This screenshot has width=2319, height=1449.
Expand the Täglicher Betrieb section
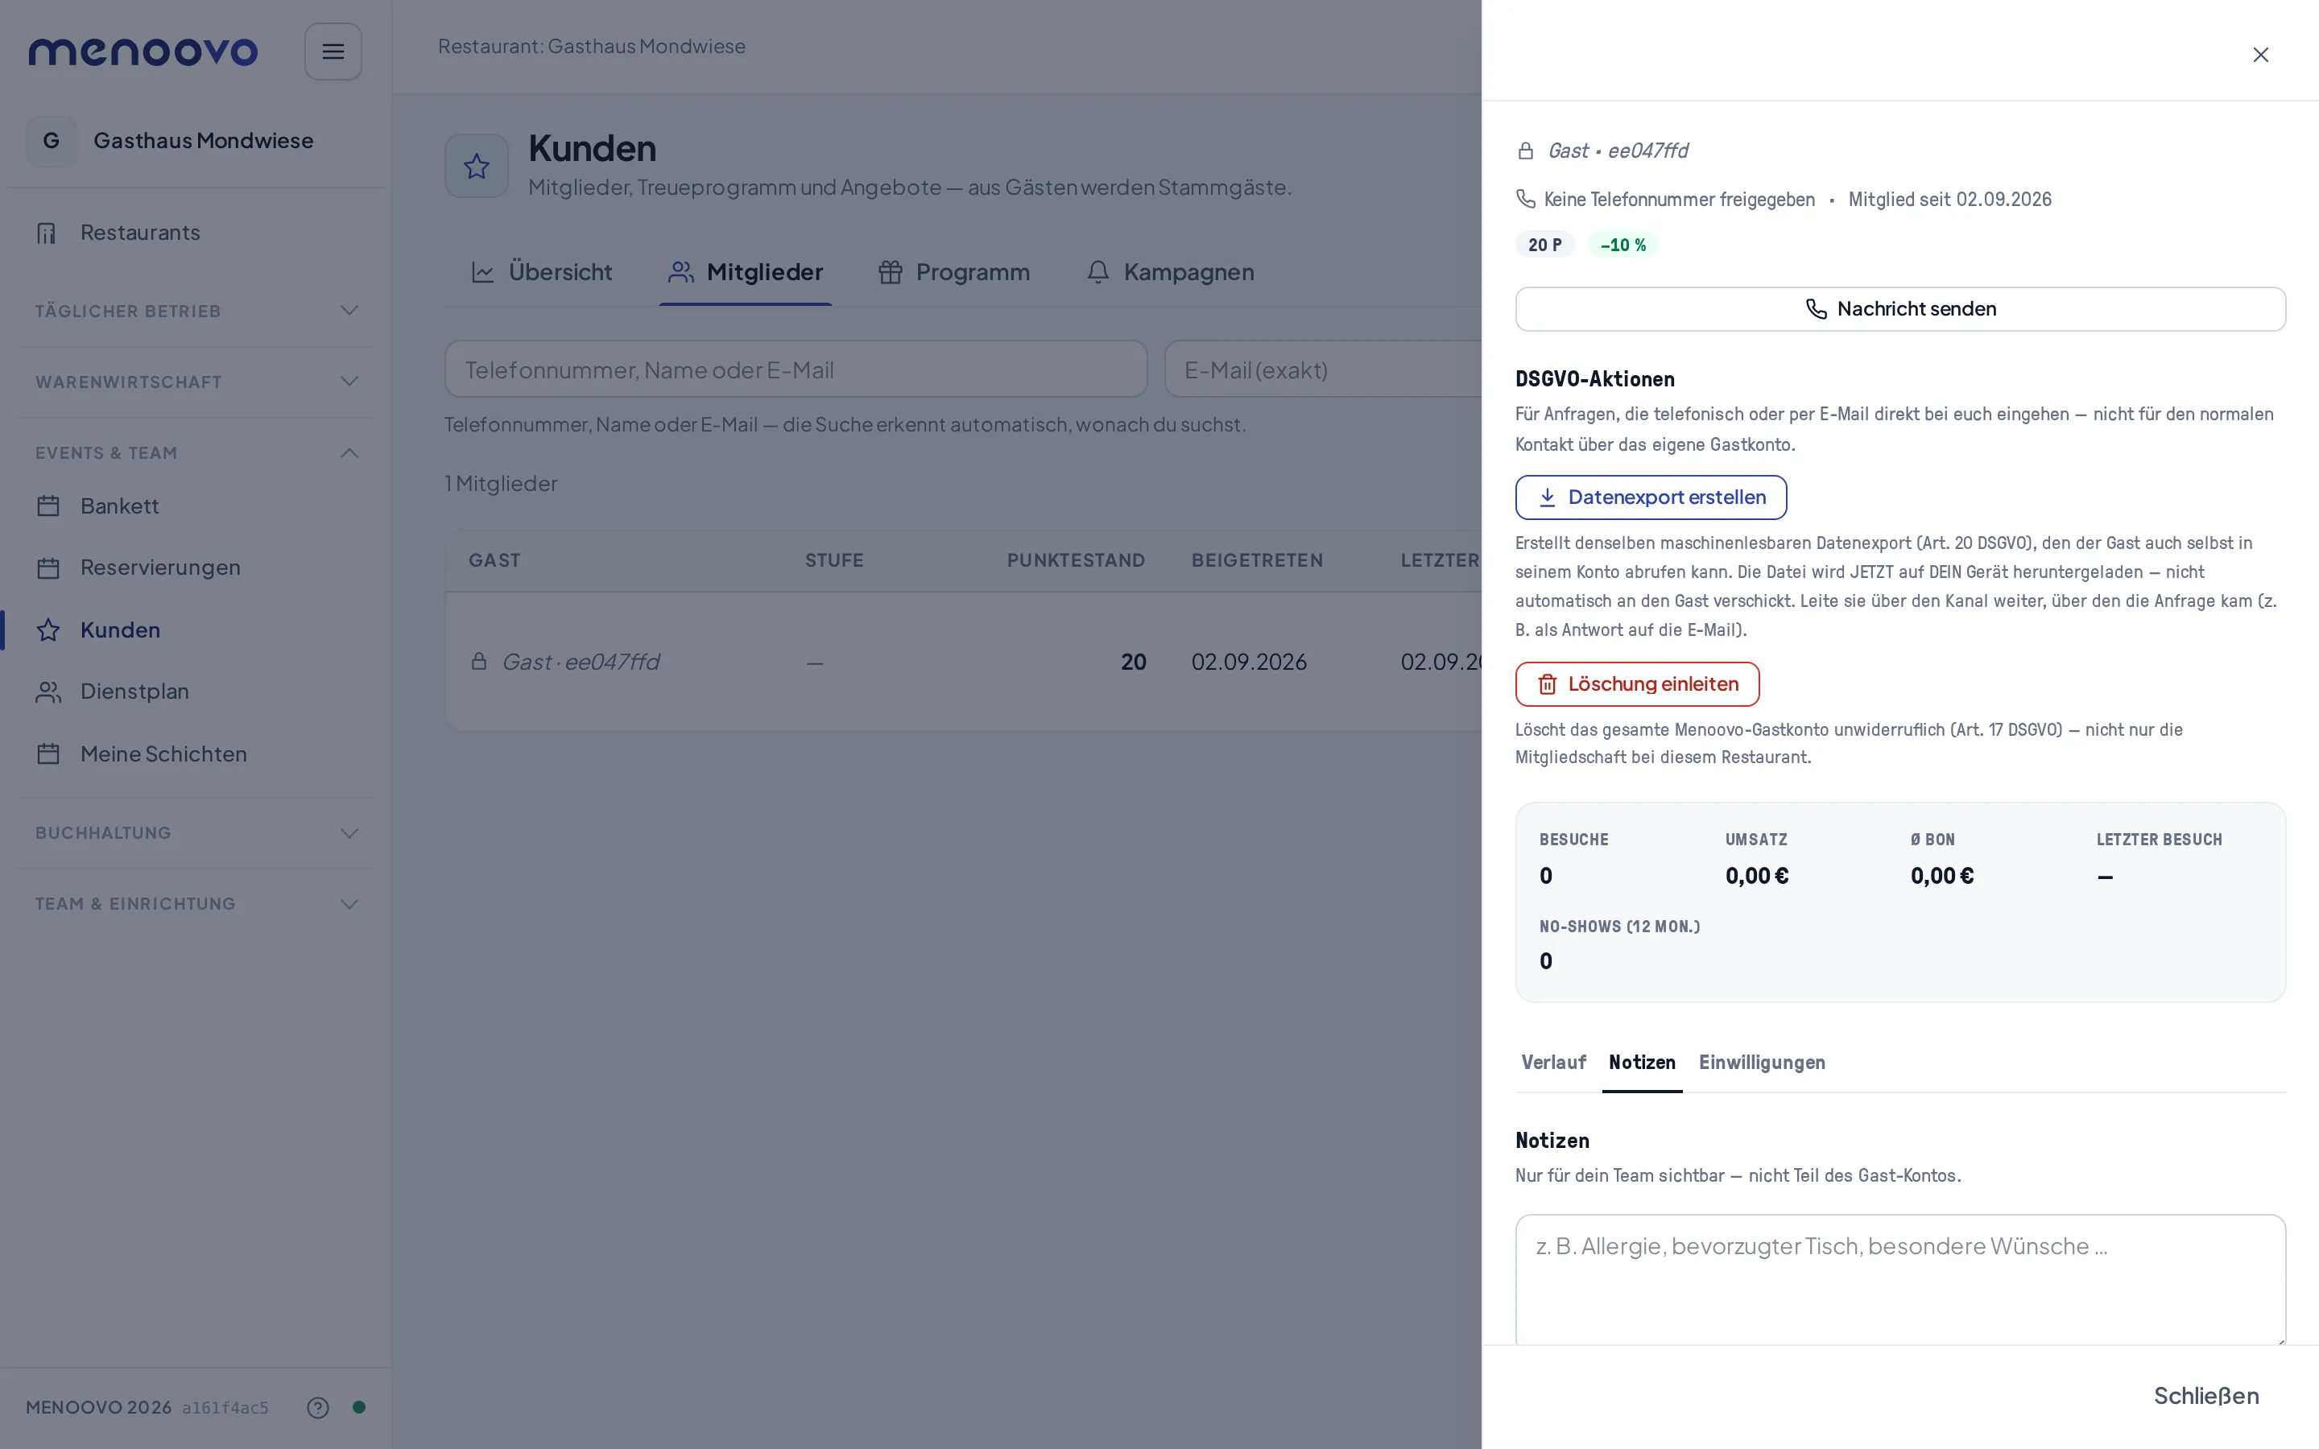point(196,311)
